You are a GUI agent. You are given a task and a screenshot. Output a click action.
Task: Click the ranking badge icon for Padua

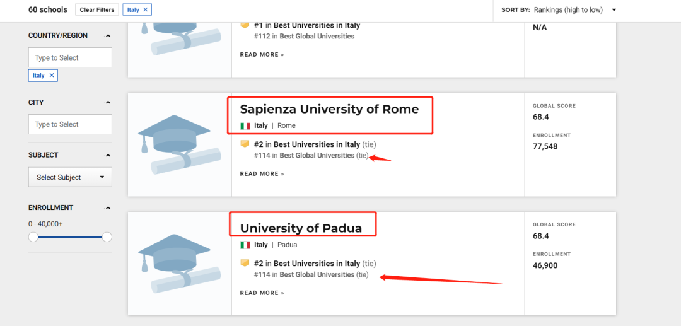coord(245,263)
